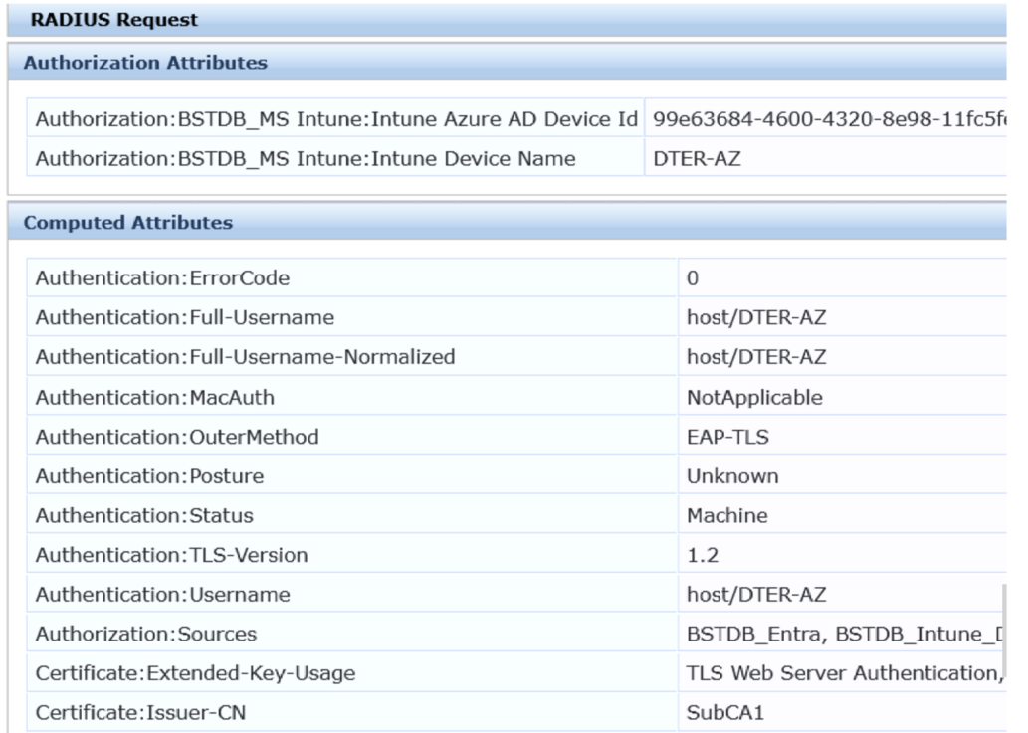
Task: Click the DTER-AZ device name value
Action: coord(697,158)
